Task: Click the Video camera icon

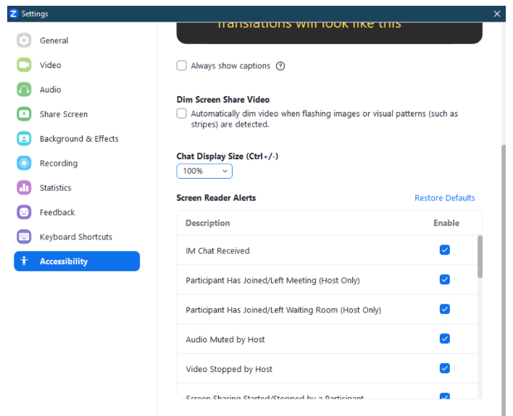Action: (x=24, y=65)
